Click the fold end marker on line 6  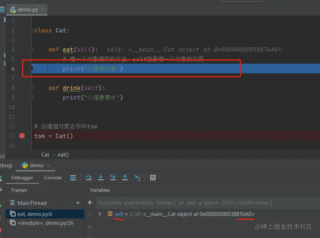[x=31, y=69]
